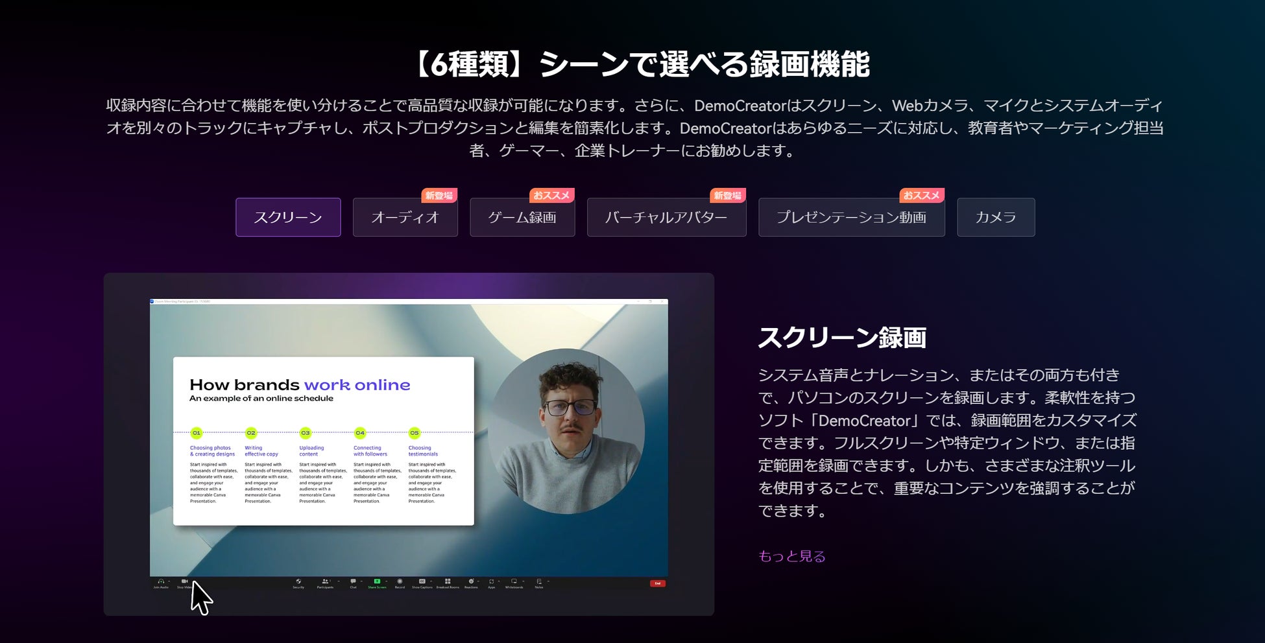This screenshot has height=643, width=1265.
Task: Click the Record icon in Zoom toolbar
Action: [400, 581]
